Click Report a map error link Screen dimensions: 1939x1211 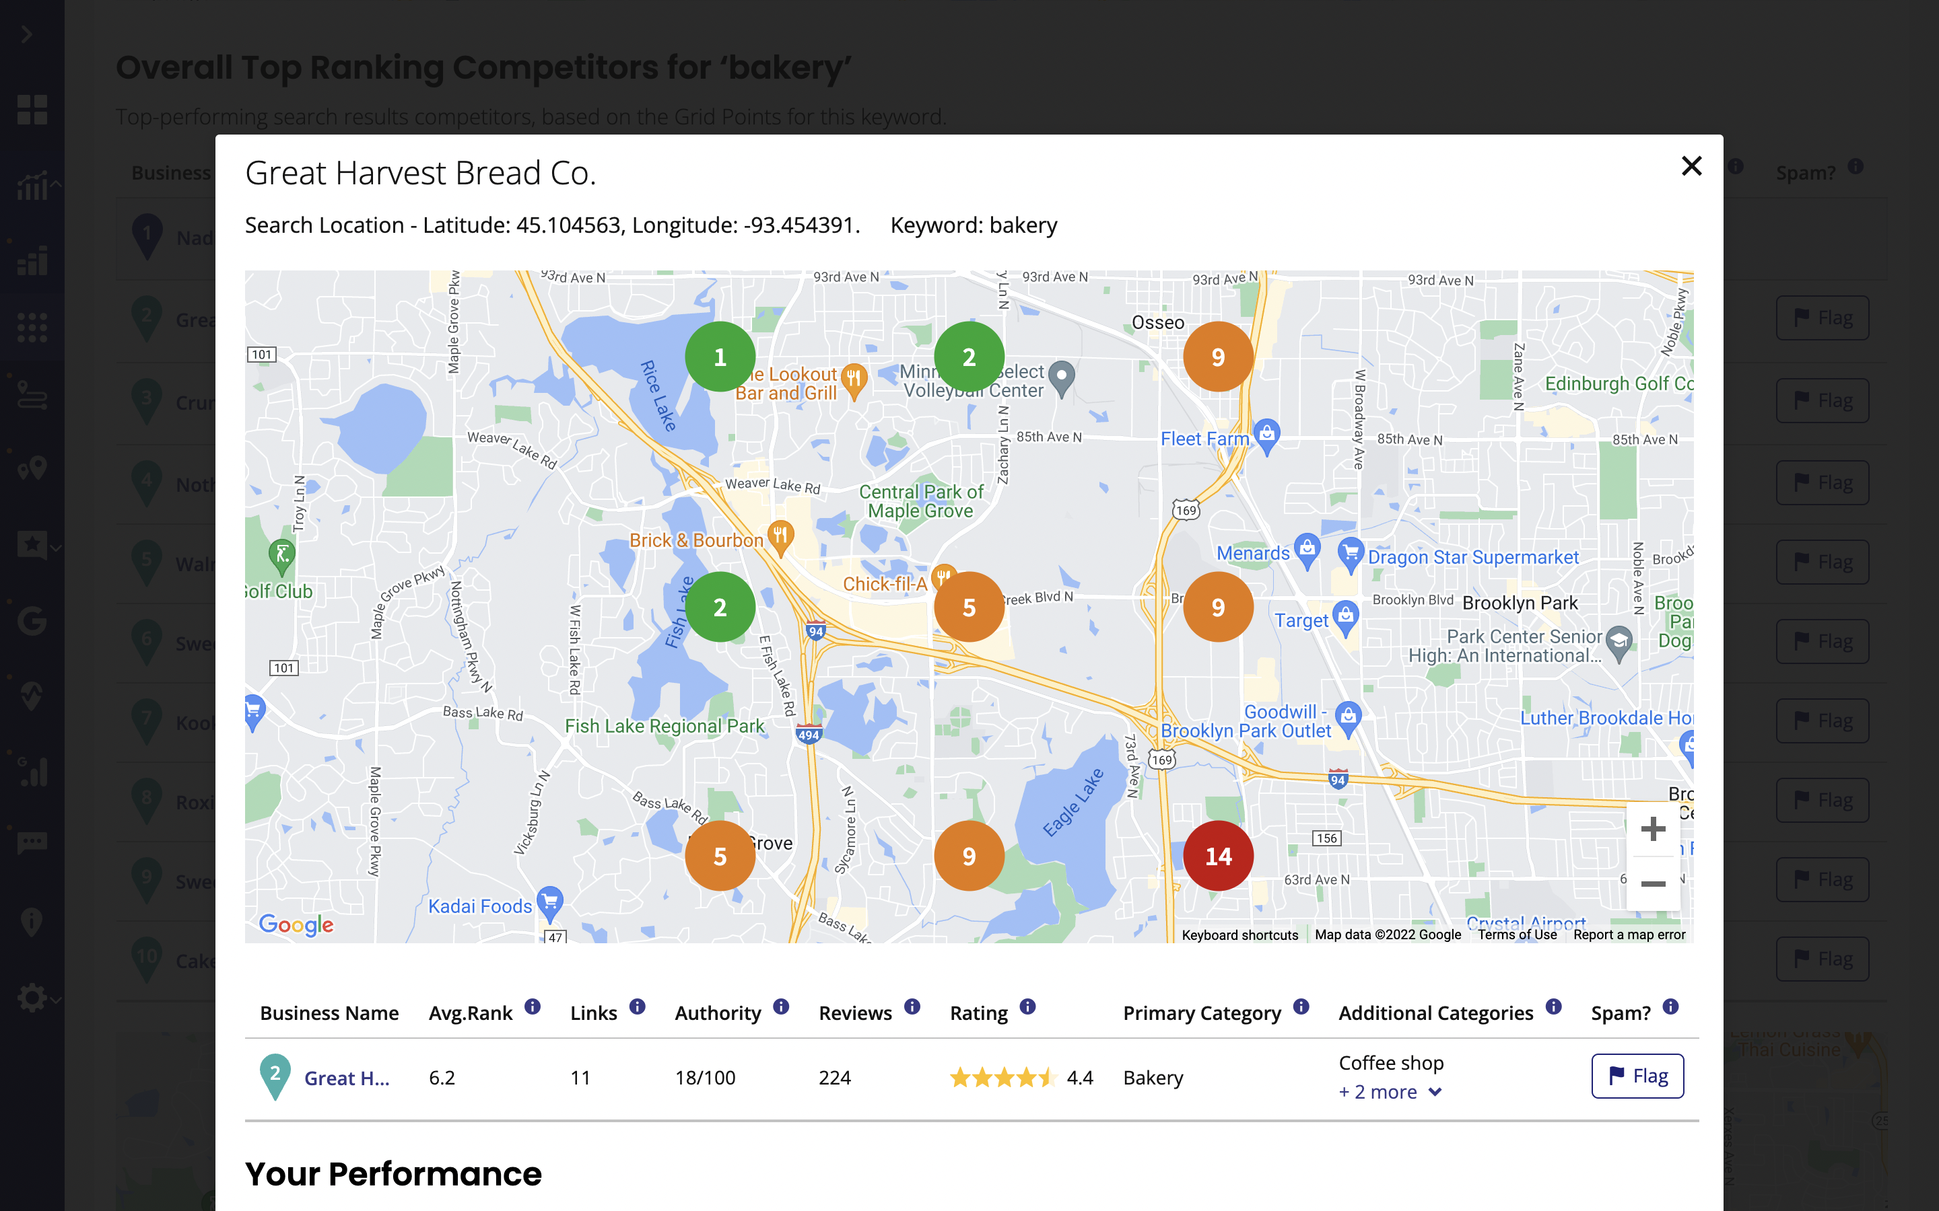pos(1629,934)
